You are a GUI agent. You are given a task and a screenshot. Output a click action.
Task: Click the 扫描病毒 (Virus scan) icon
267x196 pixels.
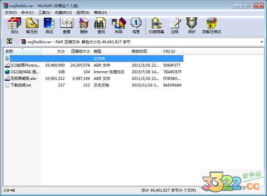(x=156, y=26)
